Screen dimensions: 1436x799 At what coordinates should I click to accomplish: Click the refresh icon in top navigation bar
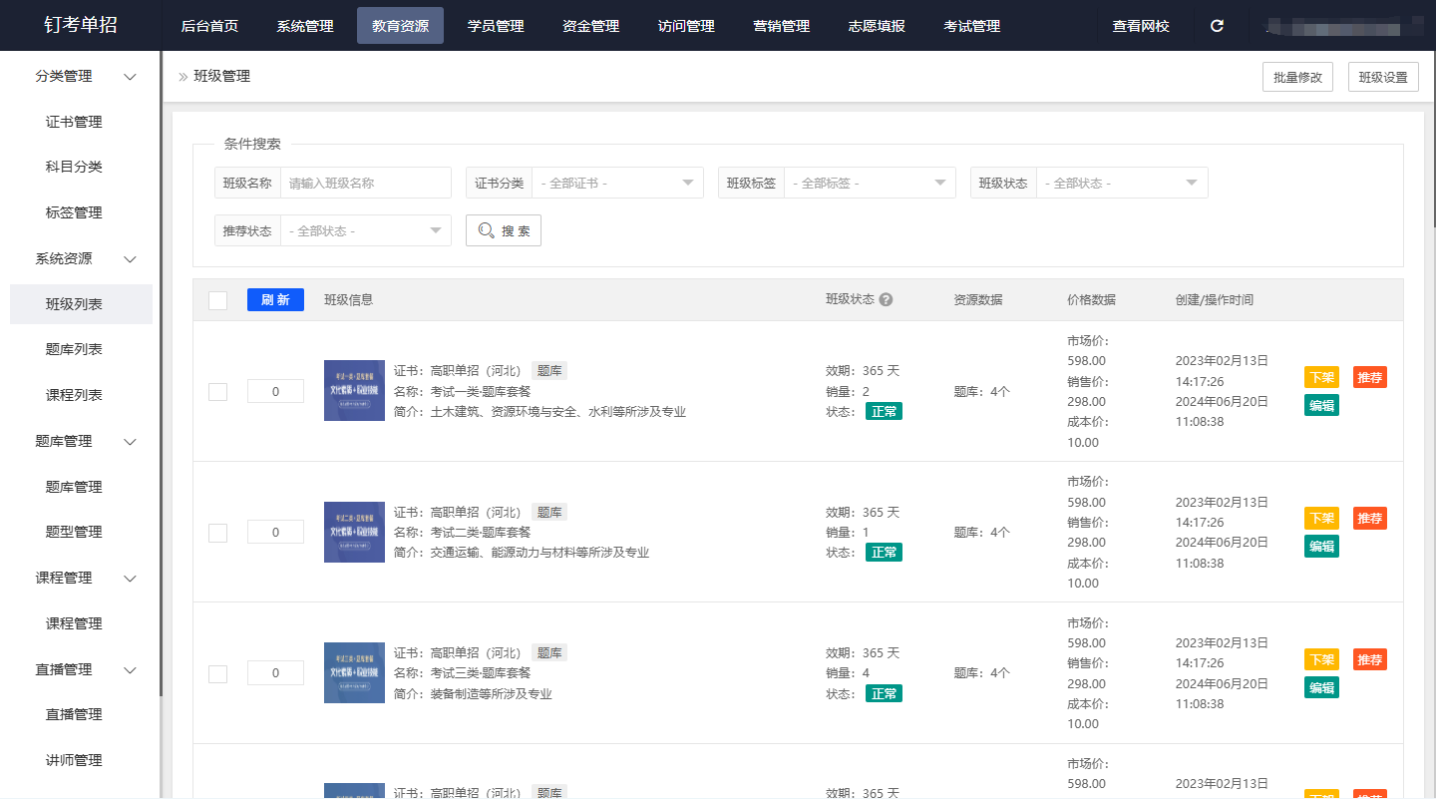tap(1217, 26)
